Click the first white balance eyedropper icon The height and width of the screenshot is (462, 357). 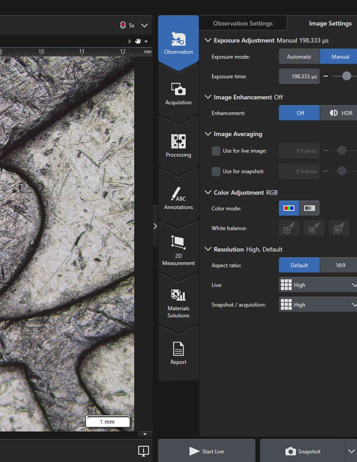click(x=289, y=228)
